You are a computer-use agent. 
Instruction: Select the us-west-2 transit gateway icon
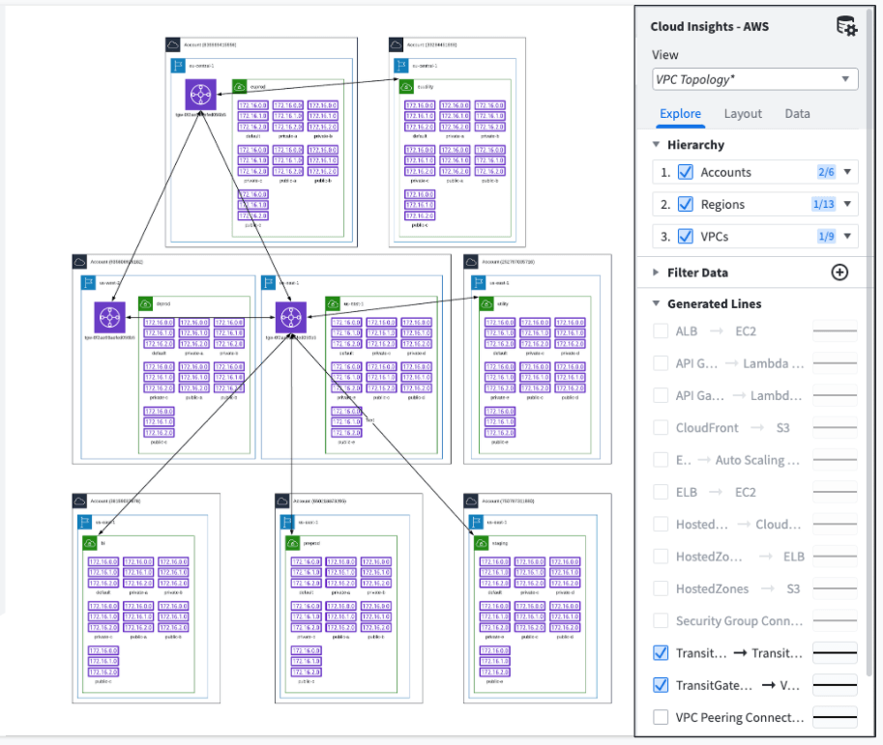pyautogui.click(x=110, y=317)
